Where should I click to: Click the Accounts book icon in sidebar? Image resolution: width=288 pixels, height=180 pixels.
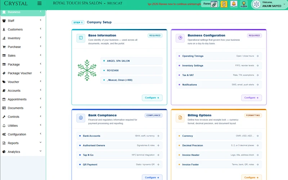pyautogui.click(x=4, y=91)
